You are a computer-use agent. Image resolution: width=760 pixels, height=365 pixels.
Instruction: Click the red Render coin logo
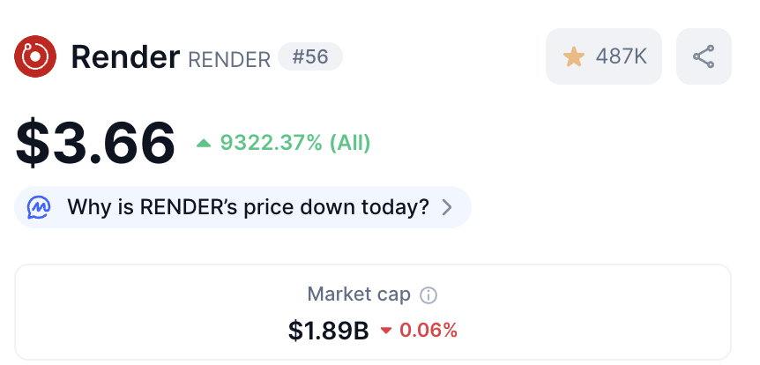(x=35, y=56)
